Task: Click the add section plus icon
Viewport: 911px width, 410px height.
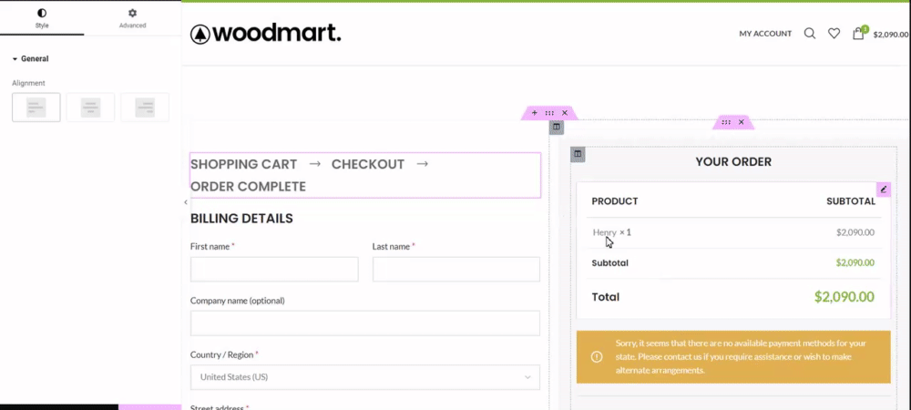Action: (x=535, y=113)
